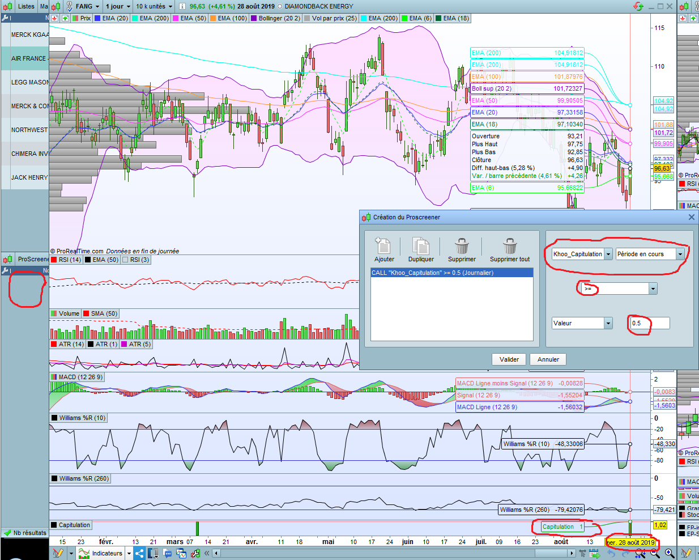Viewport: 699px width, 560px height.
Task: Click the undo arrow icon in bottom toolbar
Action: point(612,553)
